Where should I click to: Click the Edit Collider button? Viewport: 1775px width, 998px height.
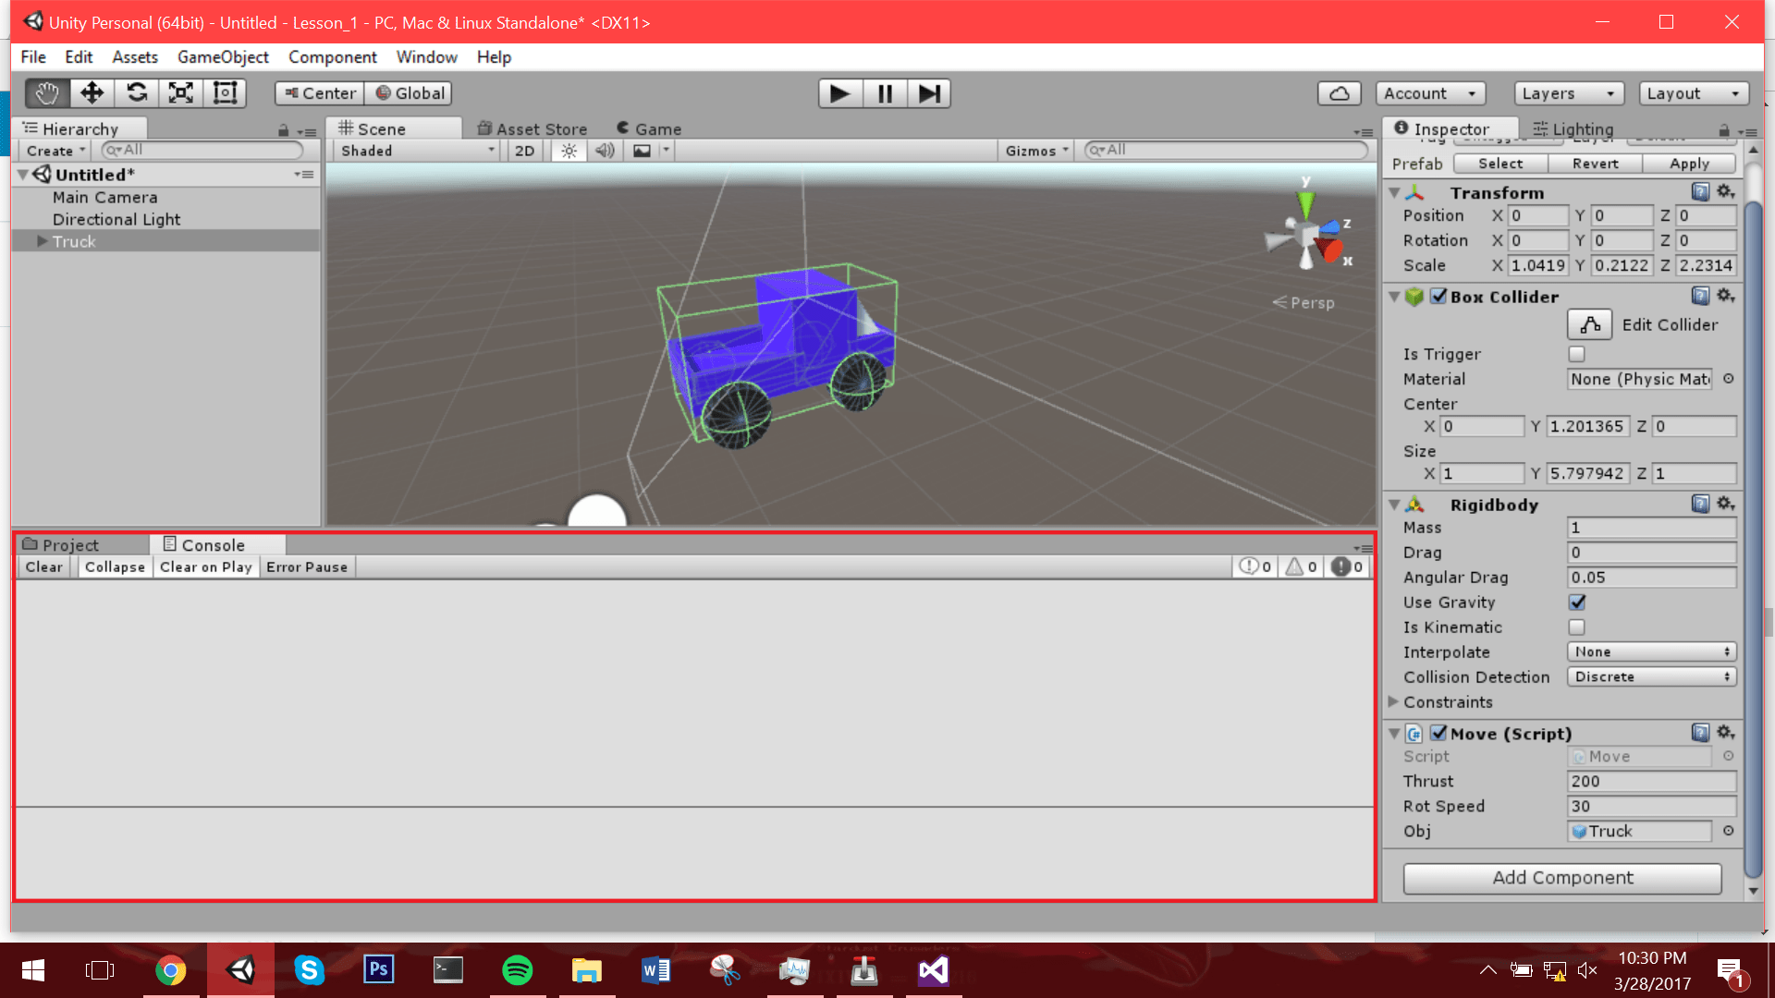click(1590, 324)
